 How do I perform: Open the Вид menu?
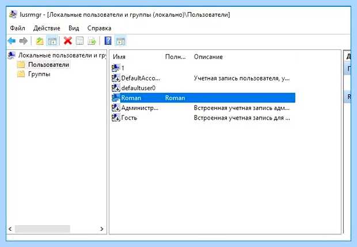click(74, 28)
